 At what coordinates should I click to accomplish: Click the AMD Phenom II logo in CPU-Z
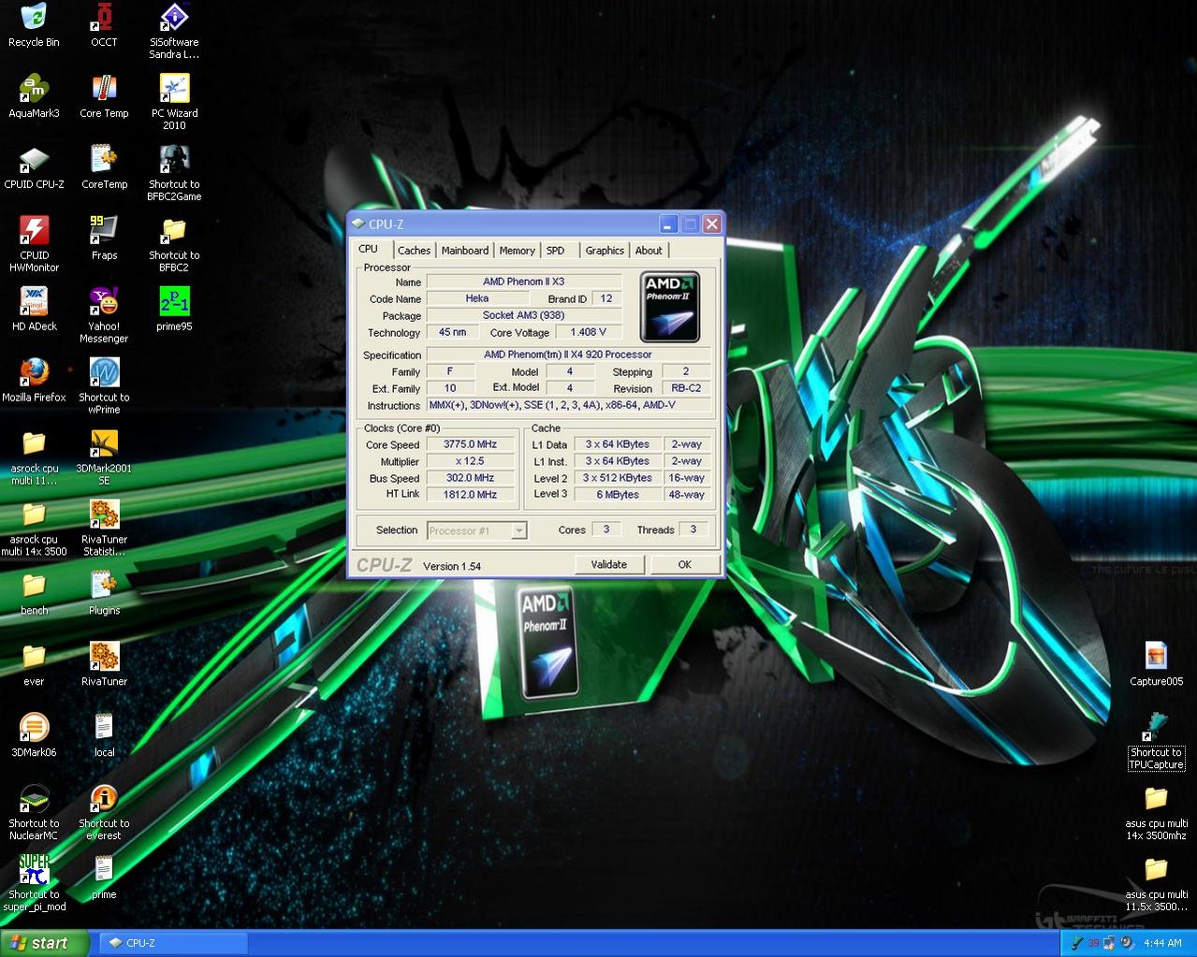point(670,307)
